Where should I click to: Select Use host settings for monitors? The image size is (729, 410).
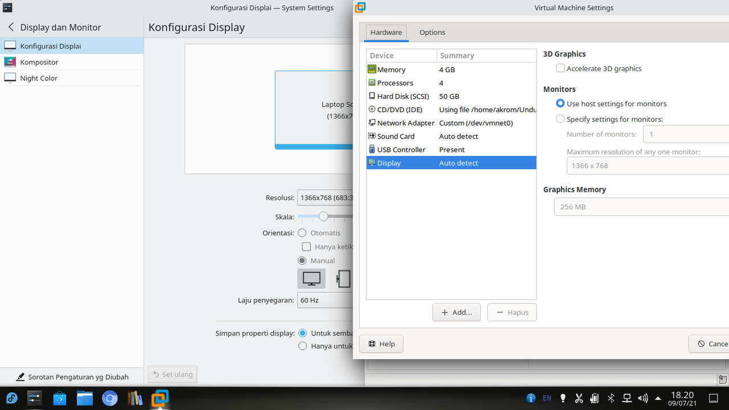pyautogui.click(x=560, y=104)
